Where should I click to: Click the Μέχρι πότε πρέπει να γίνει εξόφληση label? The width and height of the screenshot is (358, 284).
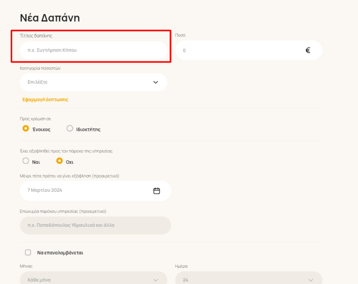point(69,176)
